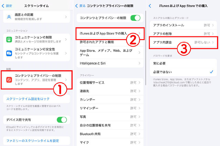Toggle the コンテンツとプライバシーの制限 switch
Screen dimensions: 220x146
pyautogui.click(x=135, y=18)
